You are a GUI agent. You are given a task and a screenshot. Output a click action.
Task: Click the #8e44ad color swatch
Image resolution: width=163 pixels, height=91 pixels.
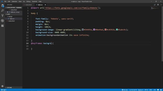tap(94, 30)
